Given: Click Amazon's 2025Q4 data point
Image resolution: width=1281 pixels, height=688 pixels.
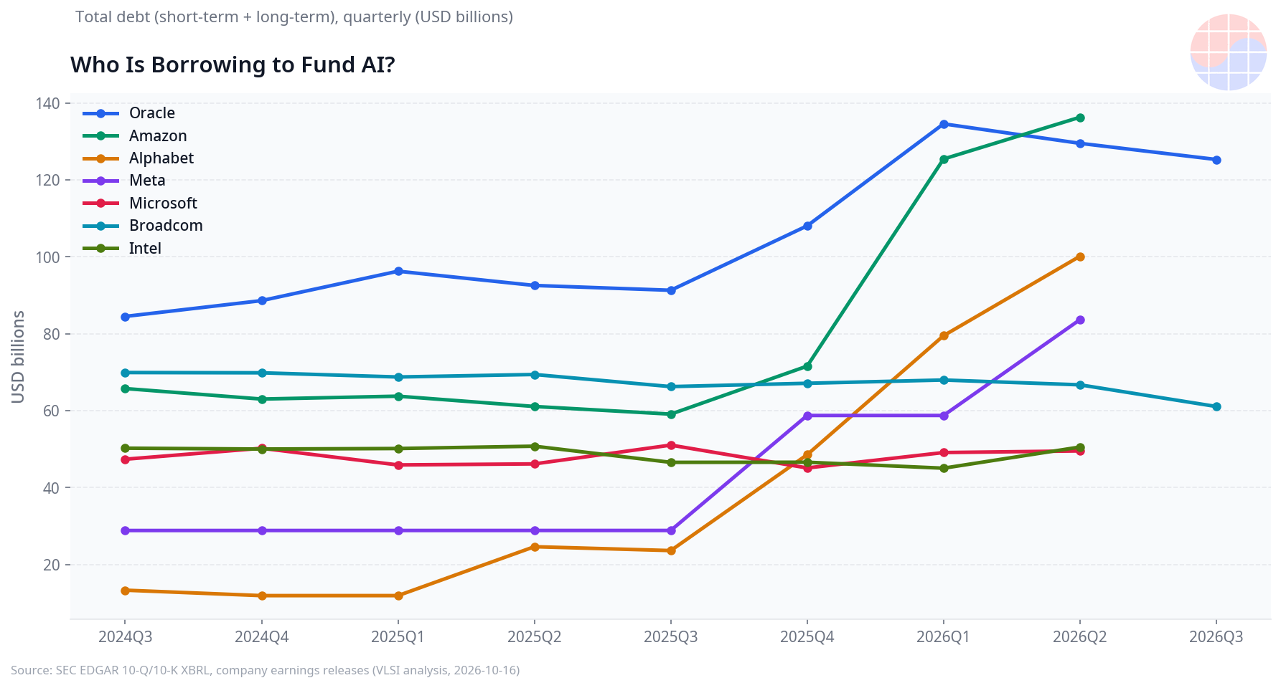Looking at the screenshot, I should pos(807,366).
